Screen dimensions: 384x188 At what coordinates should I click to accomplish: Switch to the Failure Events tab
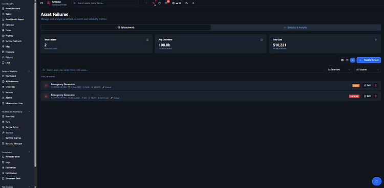(126, 28)
